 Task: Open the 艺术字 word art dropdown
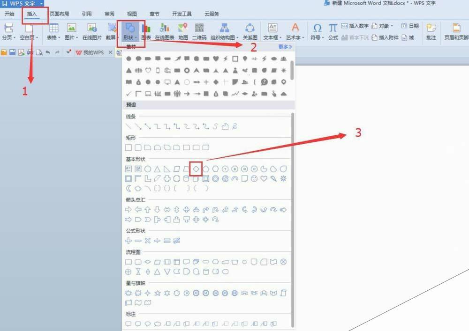tap(295, 31)
